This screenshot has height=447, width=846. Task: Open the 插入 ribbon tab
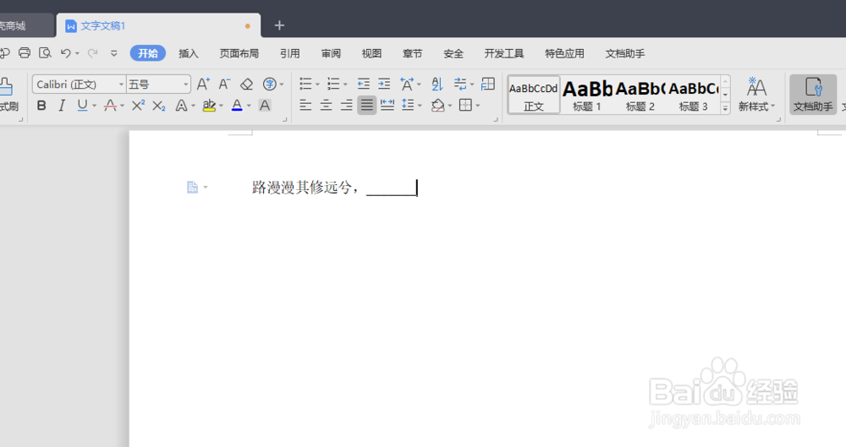coord(189,53)
